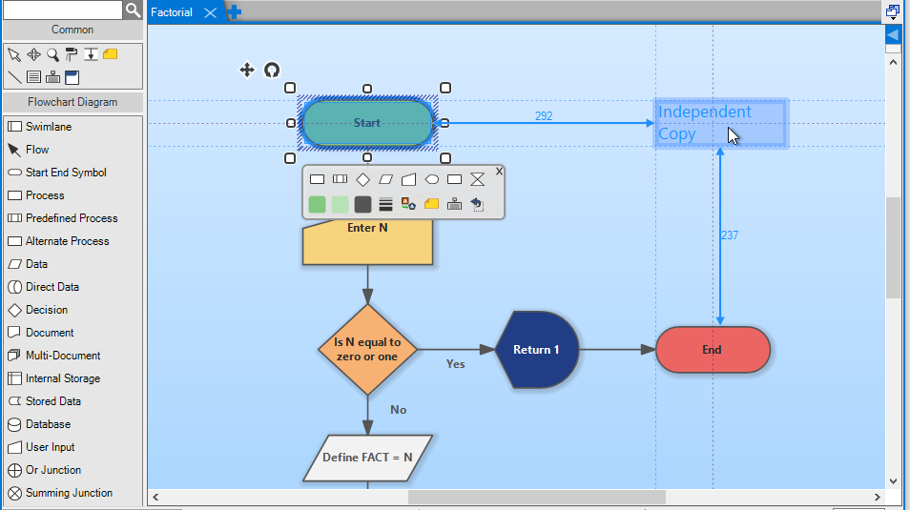910x510 pixels.
Task: Click the horizontal scrollbar left arrow
Action: tap(155, 498)
